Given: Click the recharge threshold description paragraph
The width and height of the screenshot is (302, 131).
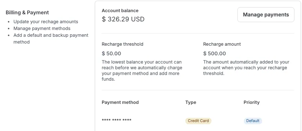Looking at the screenshot, I should (142, 71).
